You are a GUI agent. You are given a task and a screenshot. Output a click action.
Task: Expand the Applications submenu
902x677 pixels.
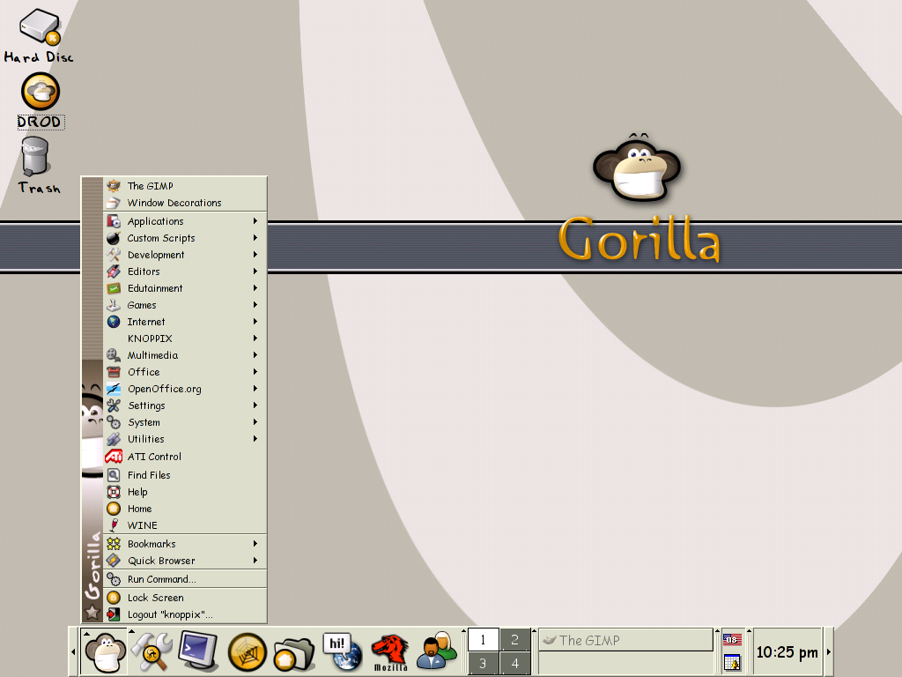(x=185, y=221)
